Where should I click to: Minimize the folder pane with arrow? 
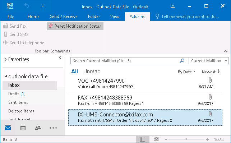60,58
